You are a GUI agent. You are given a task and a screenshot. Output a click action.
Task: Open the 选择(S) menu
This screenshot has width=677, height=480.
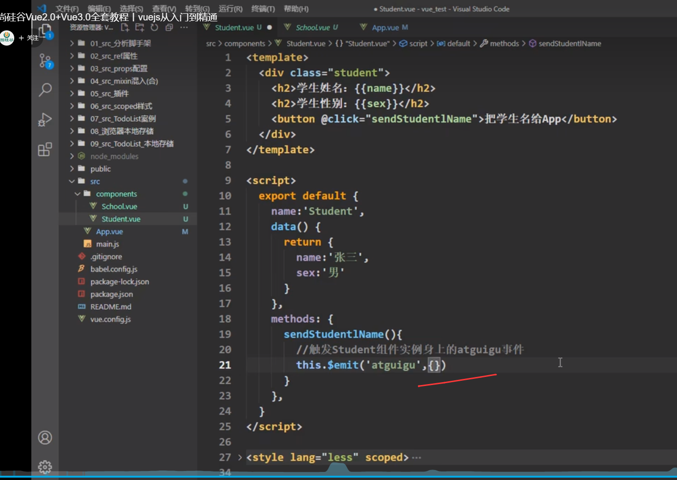[132, 9]
